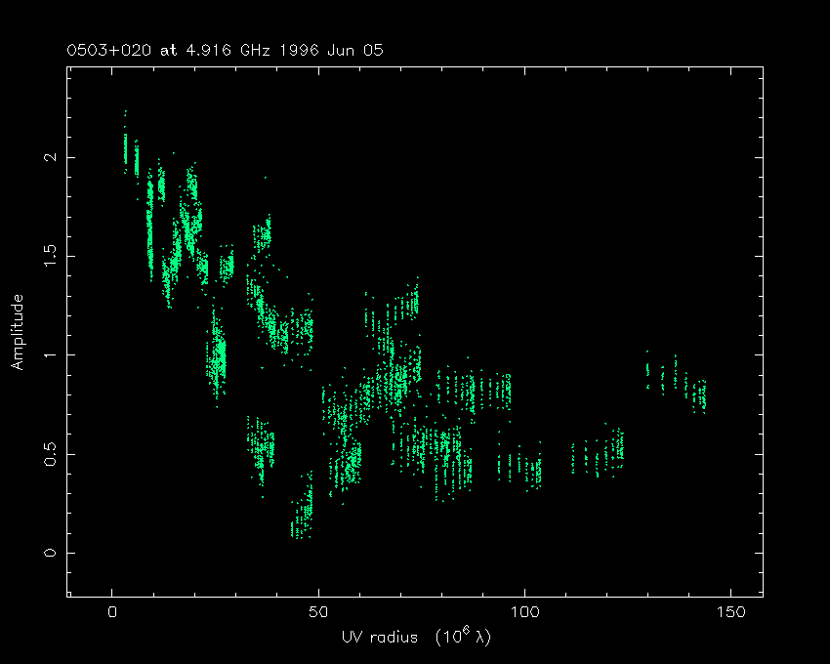Click data cluster near UV 36, amplitude 1.6
The height and width of the screenshot is (664, 830).
[x=262, y=234]
